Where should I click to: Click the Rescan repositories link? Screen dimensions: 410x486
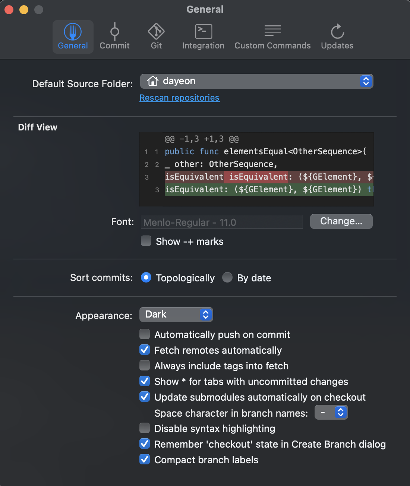coord(179,98)
